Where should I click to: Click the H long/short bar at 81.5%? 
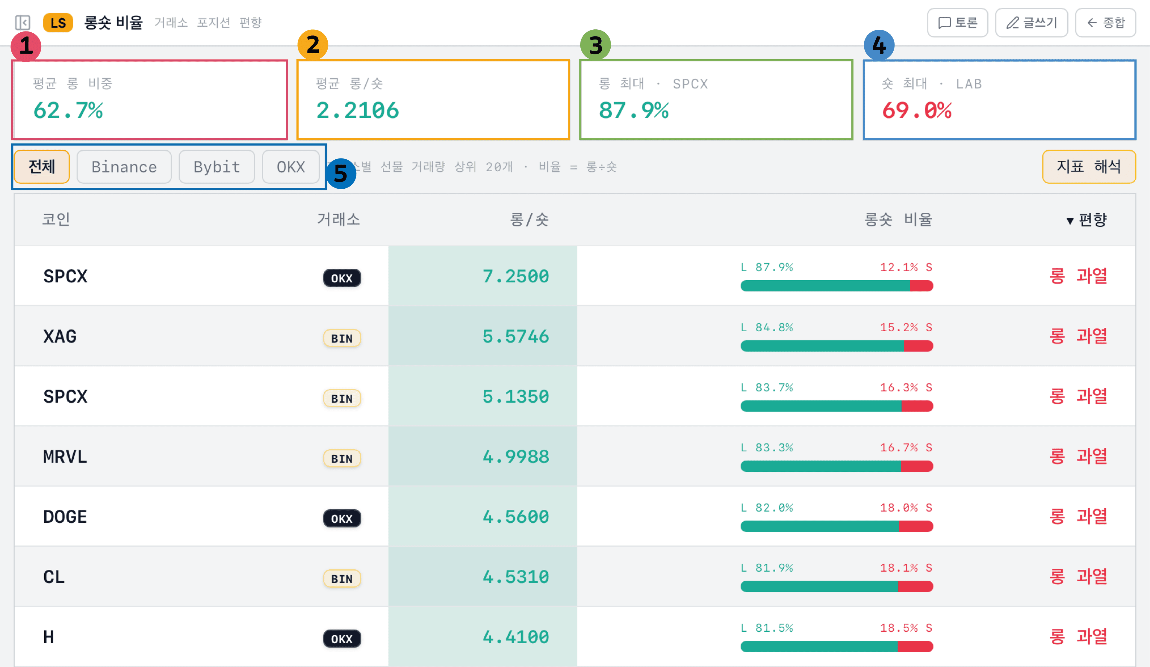[836, 646]
